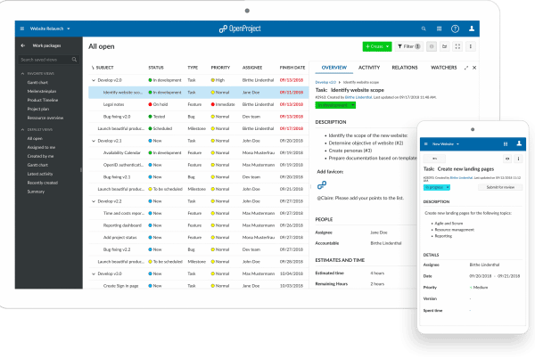Switch to the Watchers tab
535x359 pixels.
click(x=443, y=68)
